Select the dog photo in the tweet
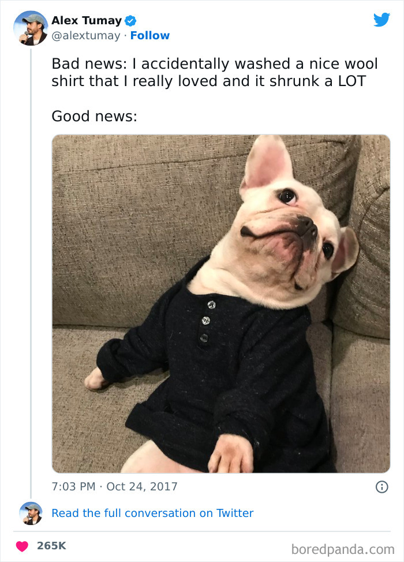This screenshot has width=404, height=562. click(x=221, y=303)
